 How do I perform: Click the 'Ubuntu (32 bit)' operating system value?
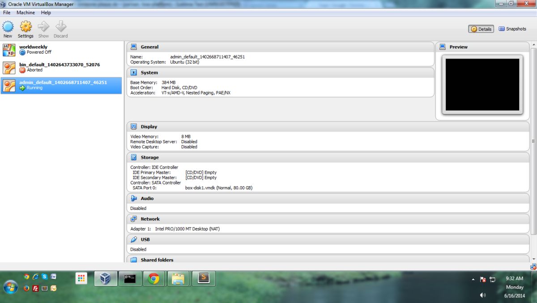[x=185, y=62]
